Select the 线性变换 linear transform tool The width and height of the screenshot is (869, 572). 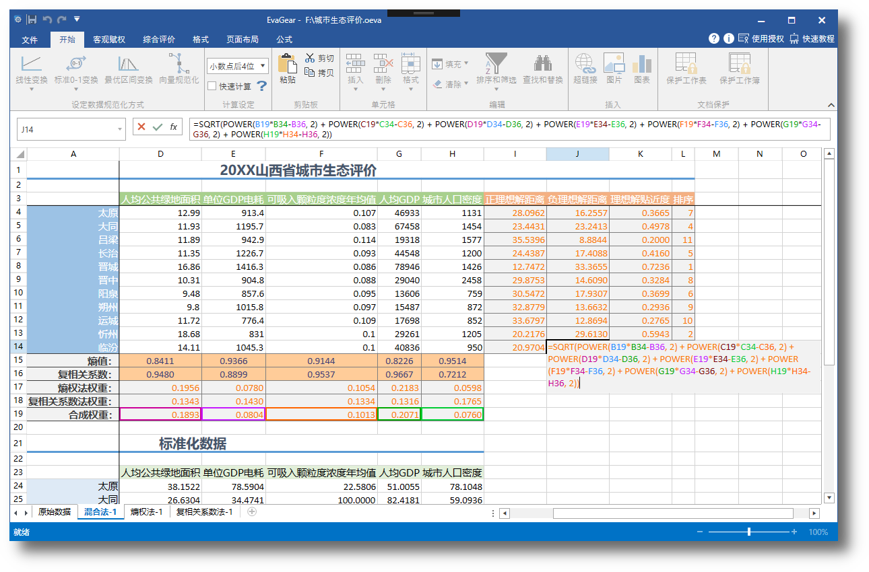(32, 71)
